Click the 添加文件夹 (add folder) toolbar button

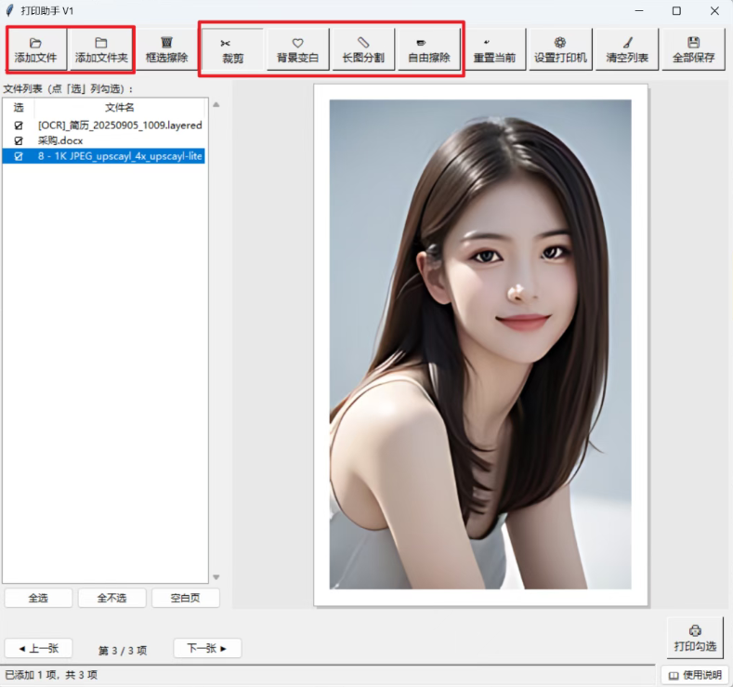pos(101,50)
